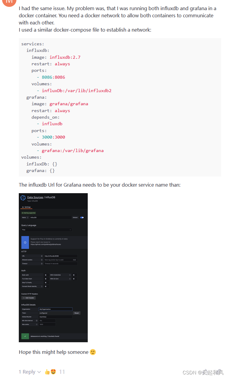Click the datasource is working message
The height and width of the screenshot is (378, 228).
(45, 336)
